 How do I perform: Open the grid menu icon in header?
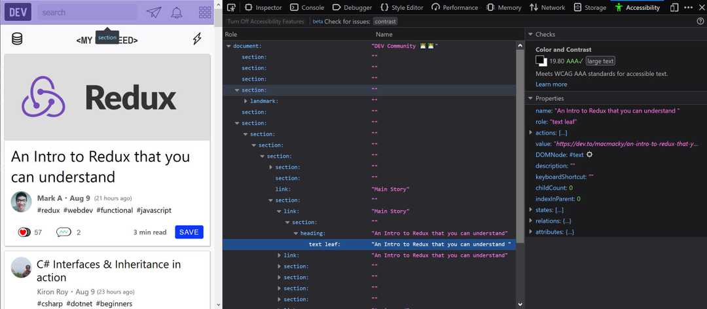coord(205,12)
